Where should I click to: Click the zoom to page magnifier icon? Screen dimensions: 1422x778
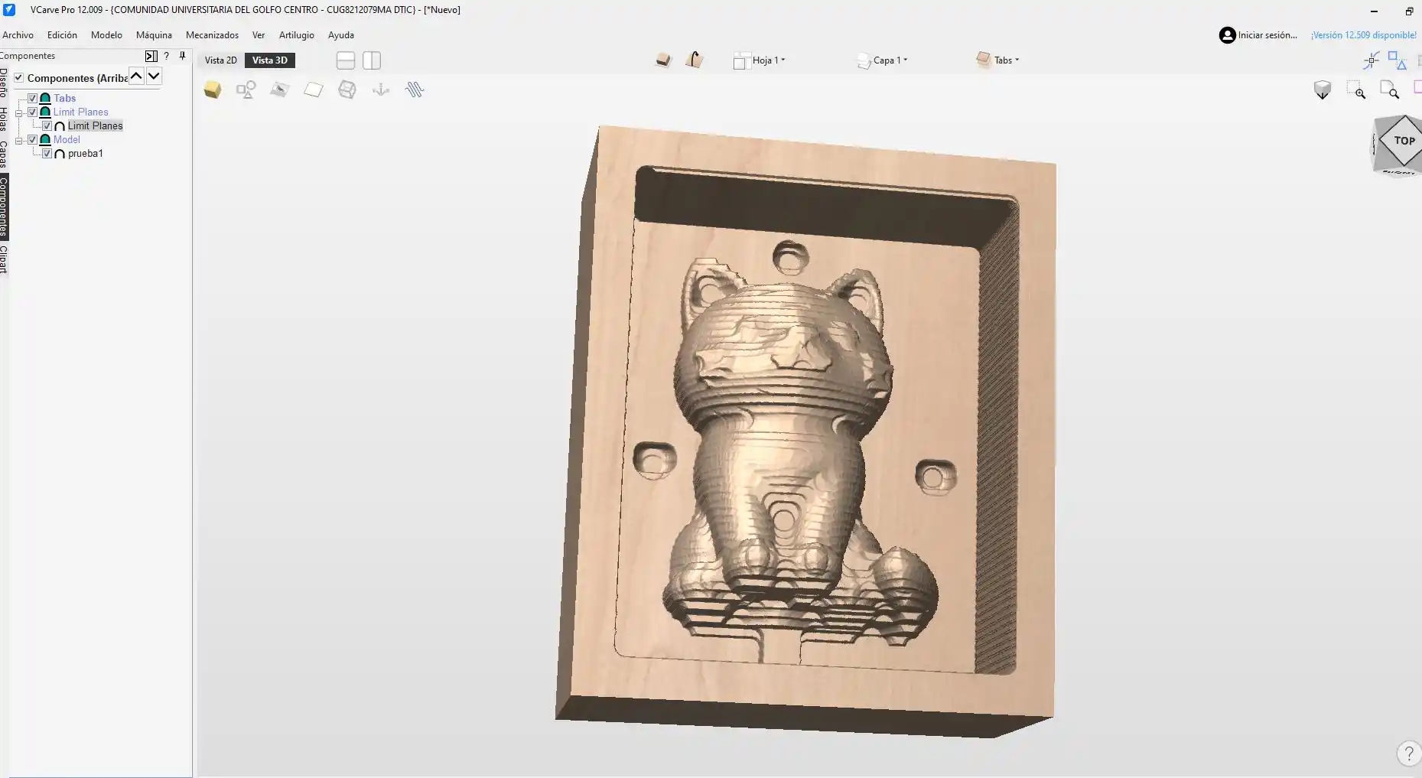tap(1390, 90)
